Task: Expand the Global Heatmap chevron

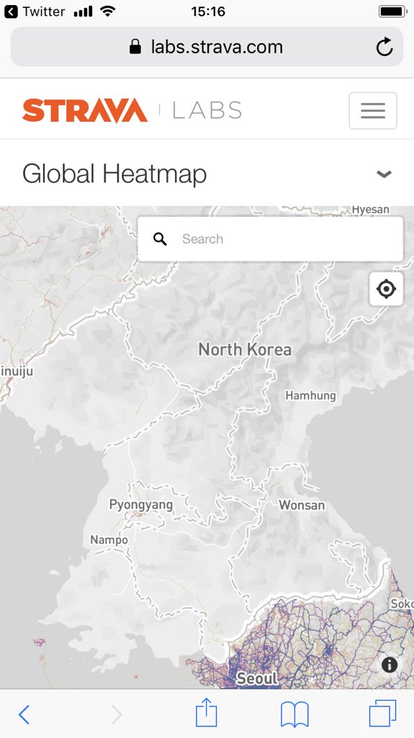Action: pyautogui.click(x=384, y=174)
